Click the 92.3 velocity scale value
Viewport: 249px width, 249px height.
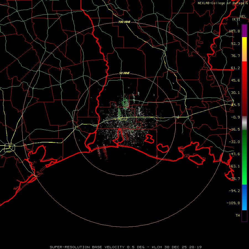coord(235,43)
